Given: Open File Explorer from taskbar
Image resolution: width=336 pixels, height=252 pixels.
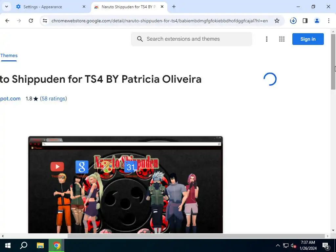Looking at the screenshot, I should 40,245.
